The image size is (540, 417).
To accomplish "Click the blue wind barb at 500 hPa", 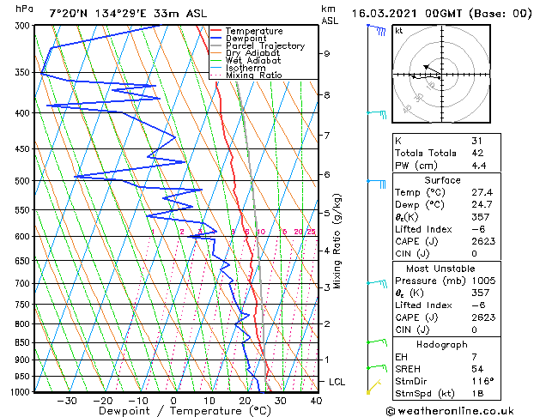I will (x=376, y=184).
